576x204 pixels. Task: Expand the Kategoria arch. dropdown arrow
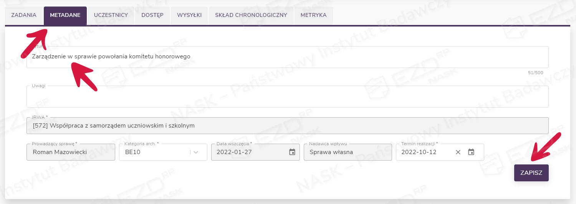coord(196,152)
